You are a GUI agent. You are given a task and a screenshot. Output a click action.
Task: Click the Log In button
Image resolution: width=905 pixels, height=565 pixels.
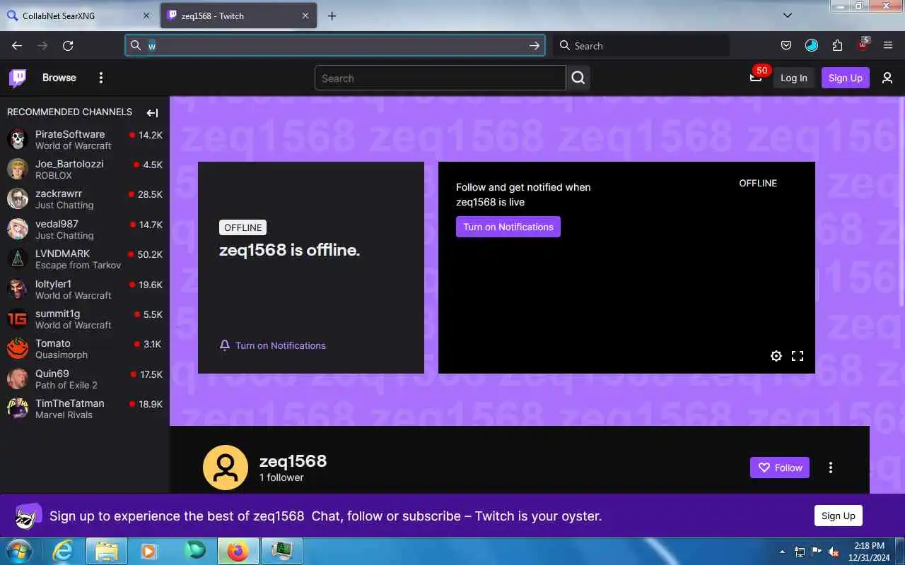[793, 78]
